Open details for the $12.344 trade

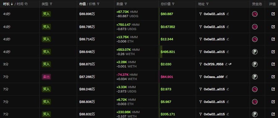tap(273, 39)
